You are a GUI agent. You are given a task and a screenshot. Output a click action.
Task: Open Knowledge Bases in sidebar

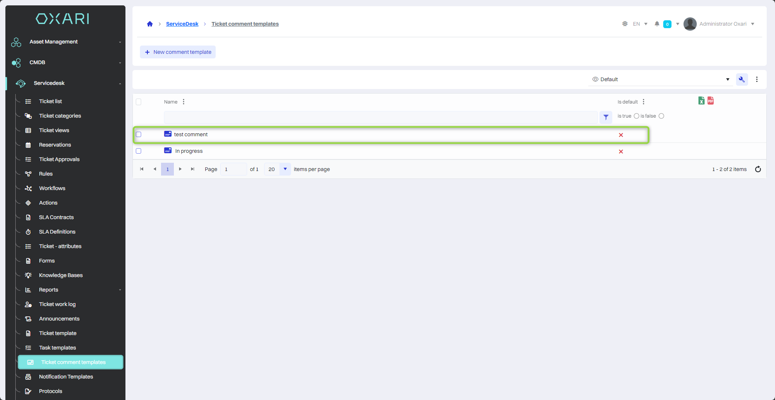(x=61, y=275)
